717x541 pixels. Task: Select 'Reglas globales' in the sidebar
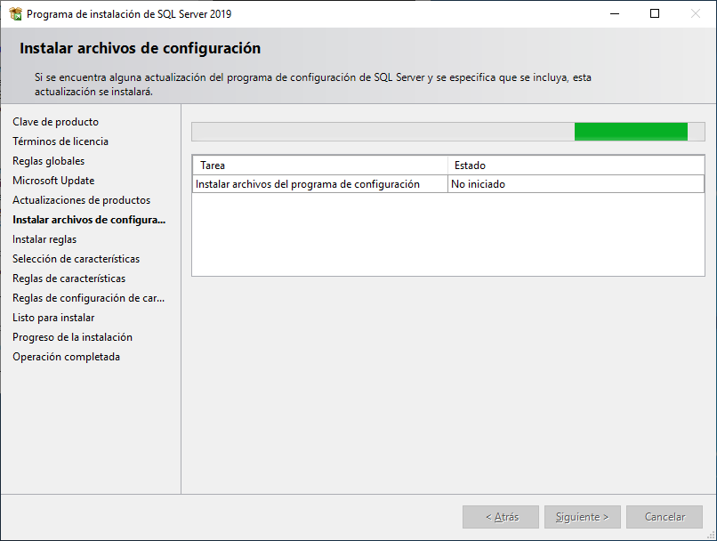point(49,160)
